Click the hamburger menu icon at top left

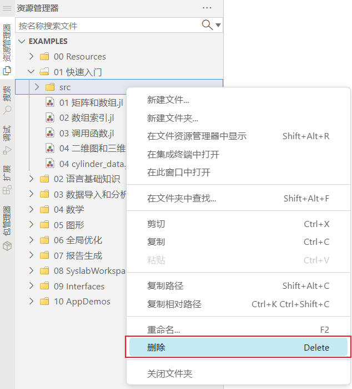7,8
